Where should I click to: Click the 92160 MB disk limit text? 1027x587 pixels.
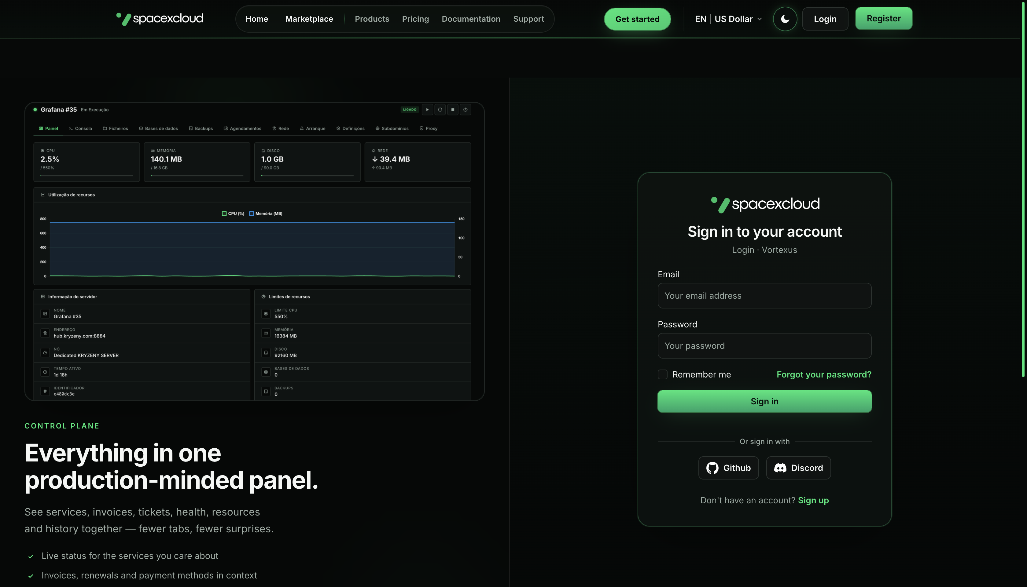285,355
